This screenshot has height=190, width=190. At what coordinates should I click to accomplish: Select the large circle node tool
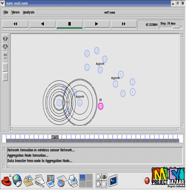pyautogui.click(x=5, y=67)
